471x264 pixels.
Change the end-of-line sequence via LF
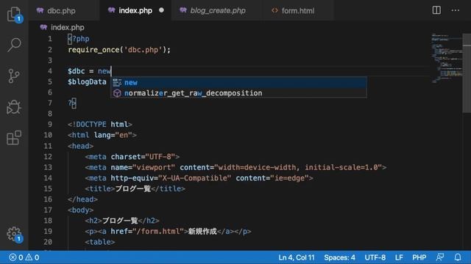399,257
